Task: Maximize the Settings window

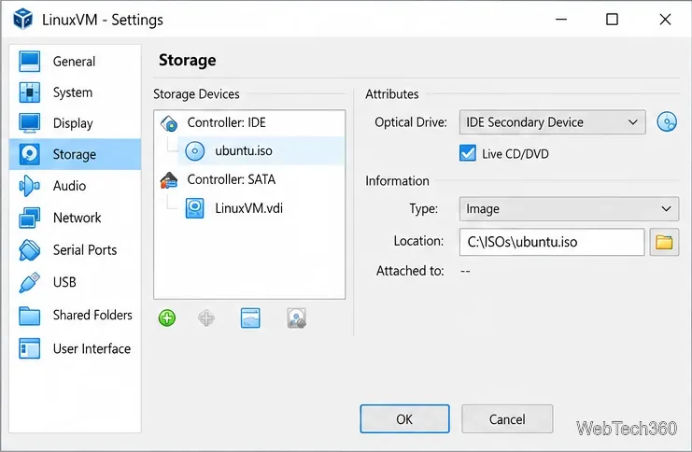Action: (x=612, y=19)
